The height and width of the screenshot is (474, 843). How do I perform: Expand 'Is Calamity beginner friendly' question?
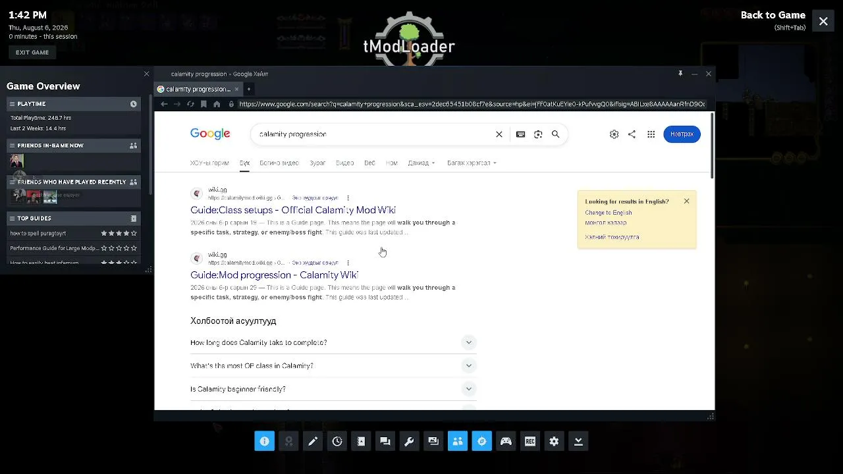[x=333, y=389]
